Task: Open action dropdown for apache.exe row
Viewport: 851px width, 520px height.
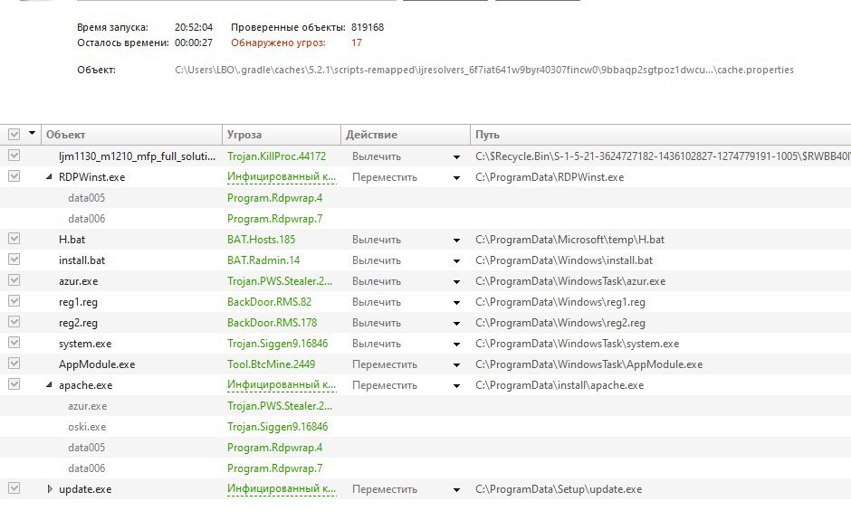Action: coord(456,386)
